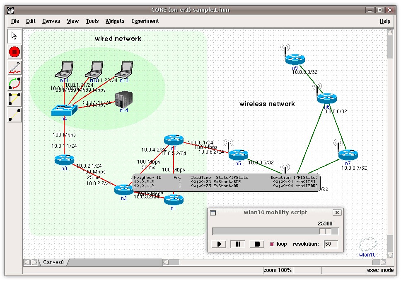Click the n4 switch node icon

(x=64, y=110)
